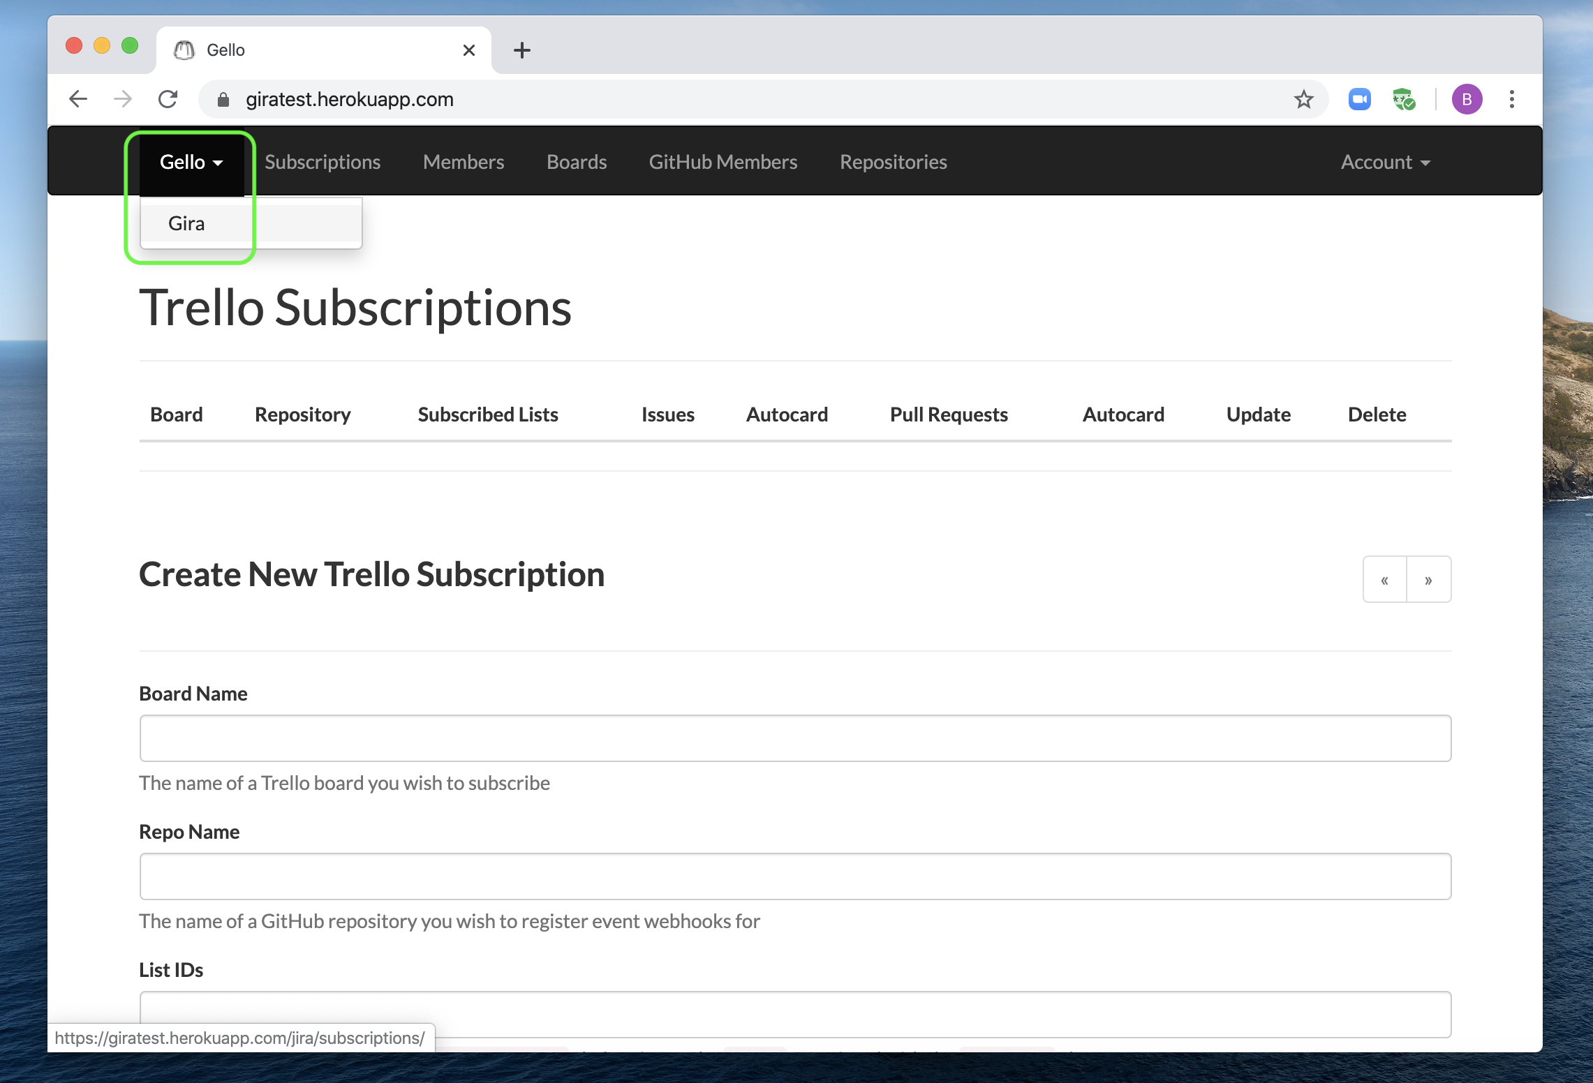Viewport: 1593px width, 1083px height.
Task: Click the previous page « button
Action: point(1385,579)
